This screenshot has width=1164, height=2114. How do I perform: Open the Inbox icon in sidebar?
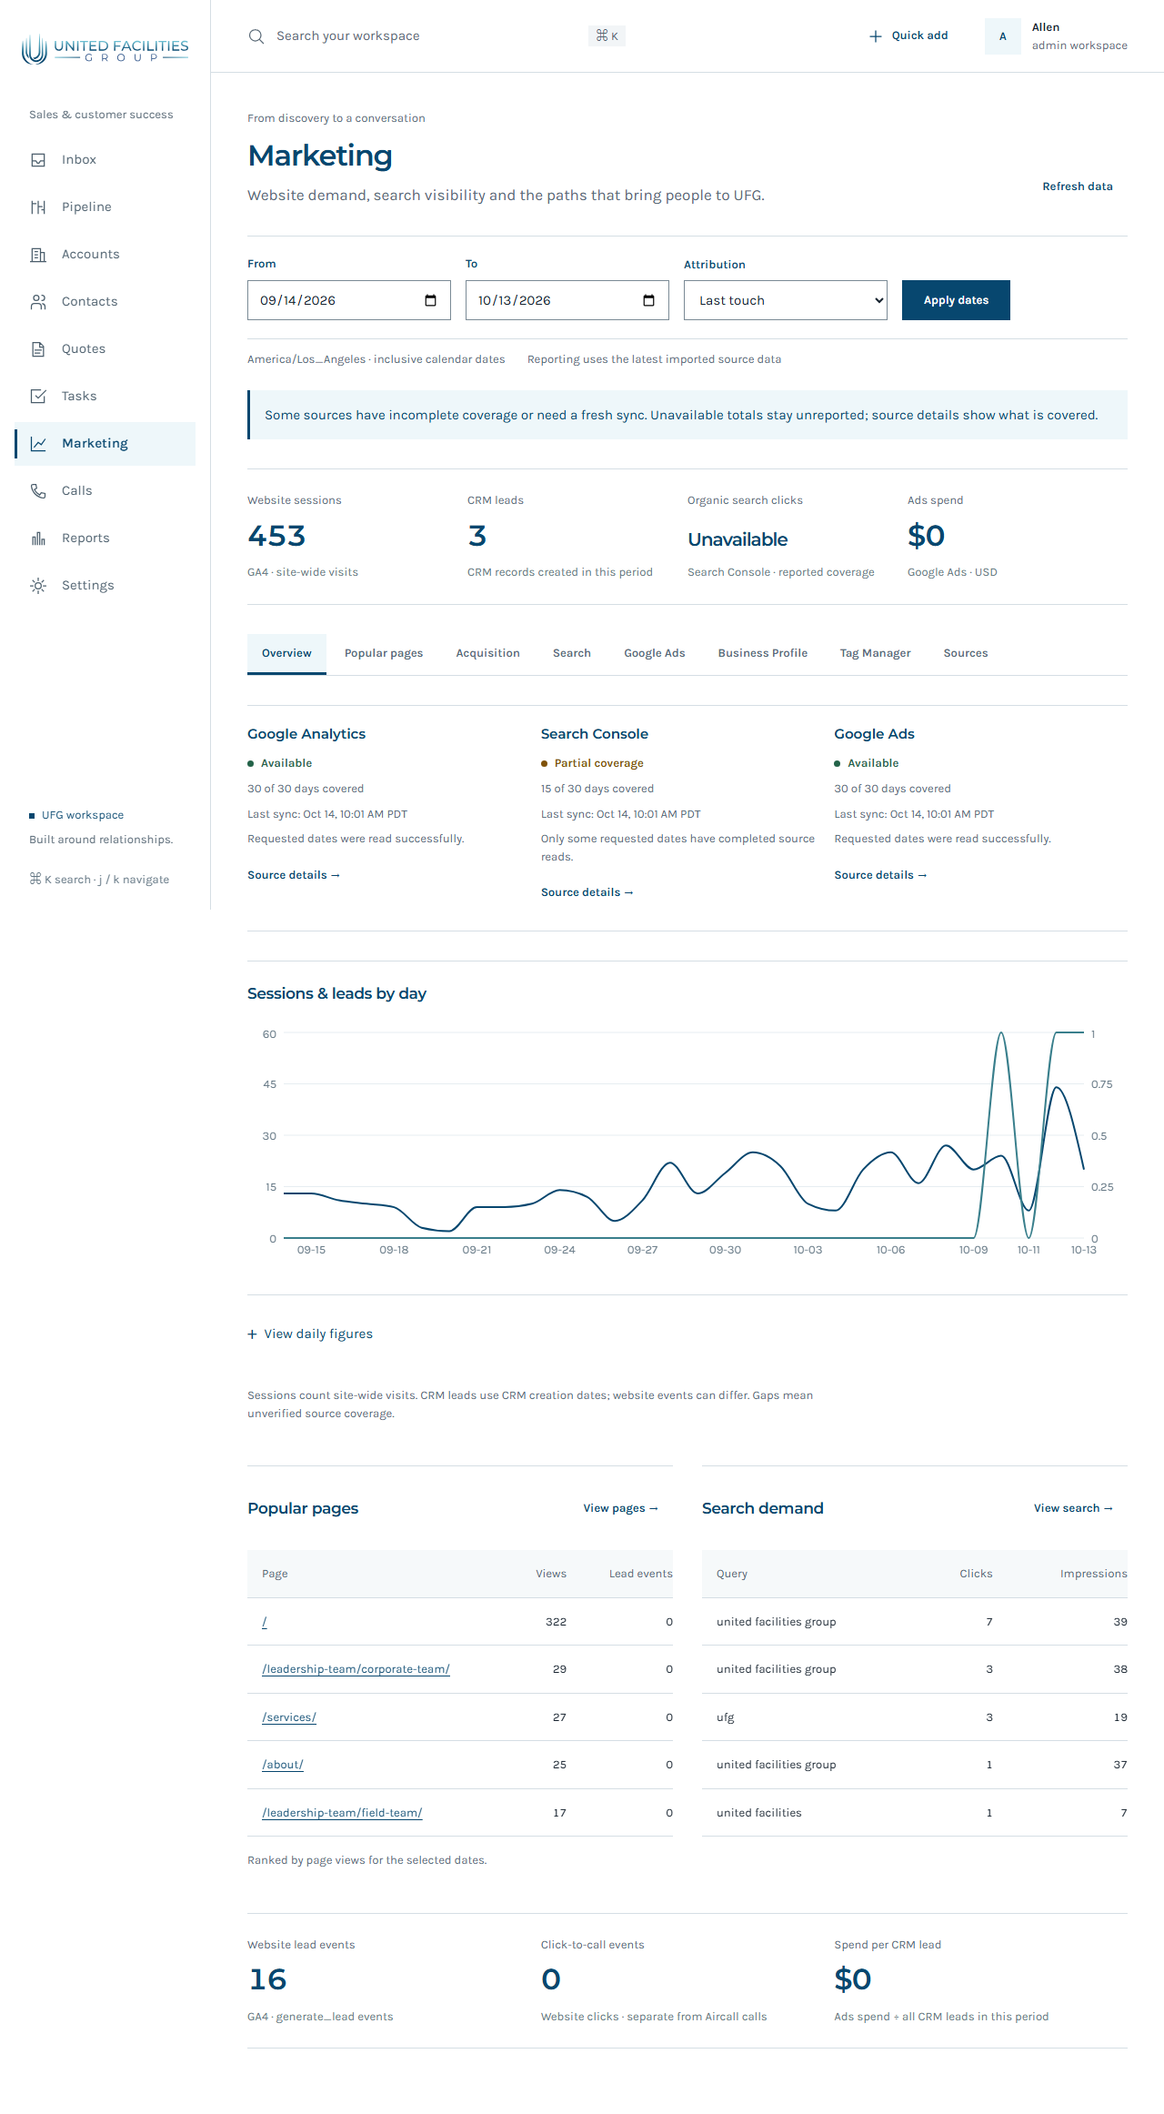[x=38, y=160]
